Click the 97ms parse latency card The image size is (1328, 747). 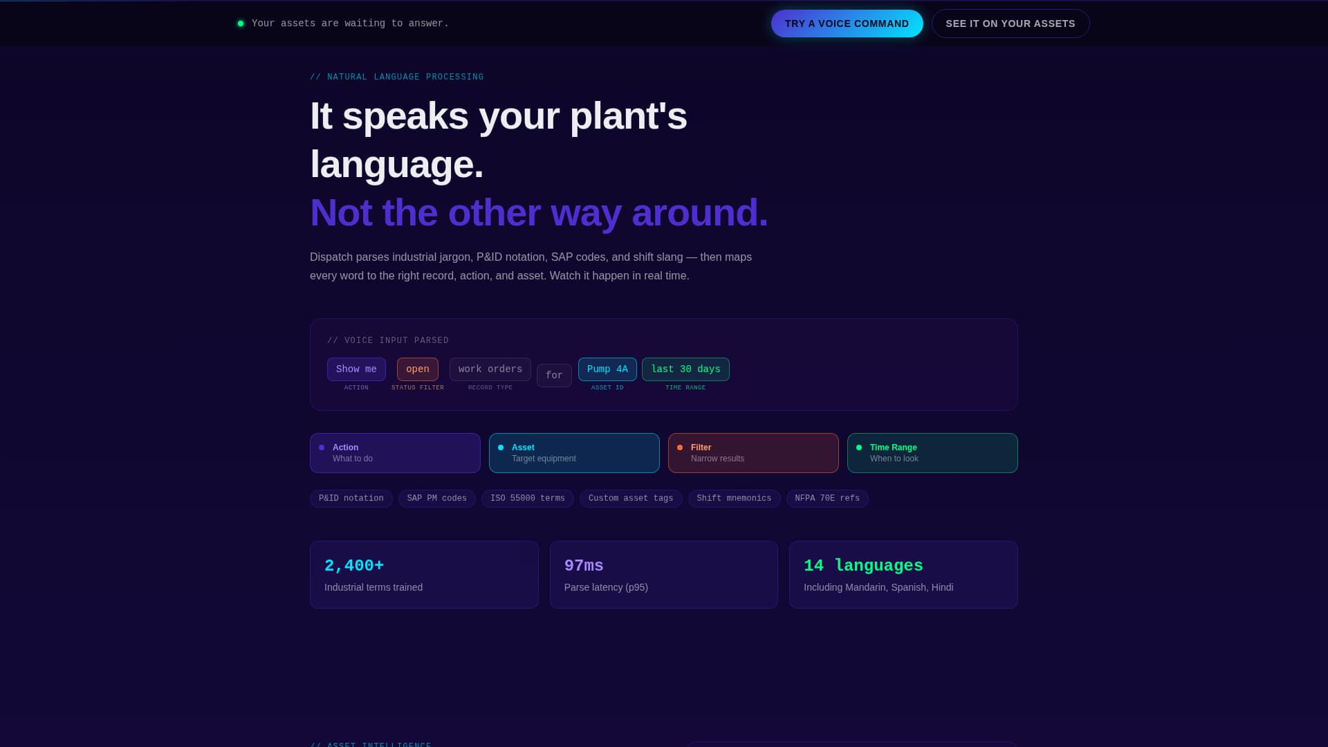tap(664, 575)
